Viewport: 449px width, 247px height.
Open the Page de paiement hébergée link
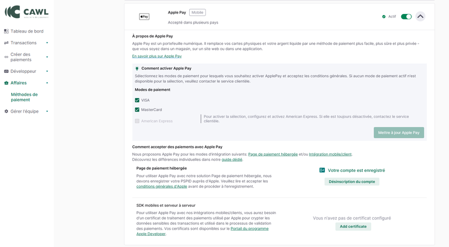tap(273, 155)
